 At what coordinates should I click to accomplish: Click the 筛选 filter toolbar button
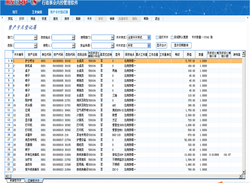click(33, 19)
